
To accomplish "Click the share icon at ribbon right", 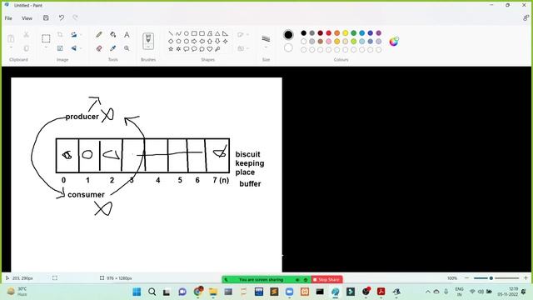I will (x=526, y=18).
